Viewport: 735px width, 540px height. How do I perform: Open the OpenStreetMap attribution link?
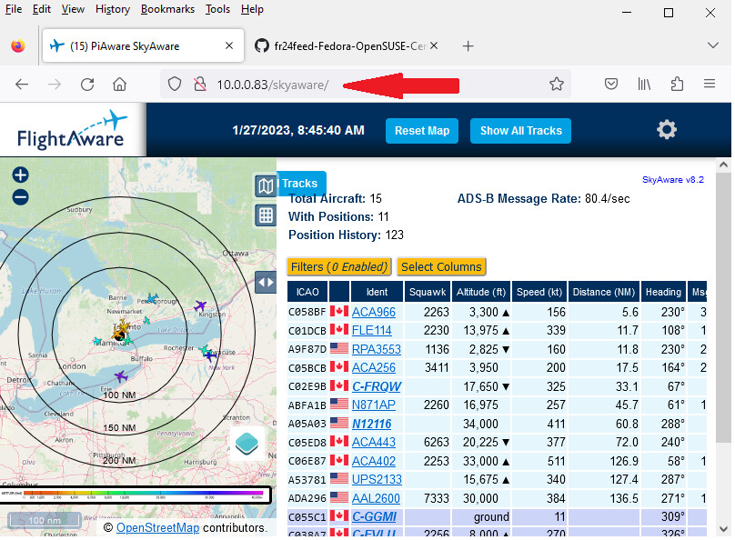(158, 528)
